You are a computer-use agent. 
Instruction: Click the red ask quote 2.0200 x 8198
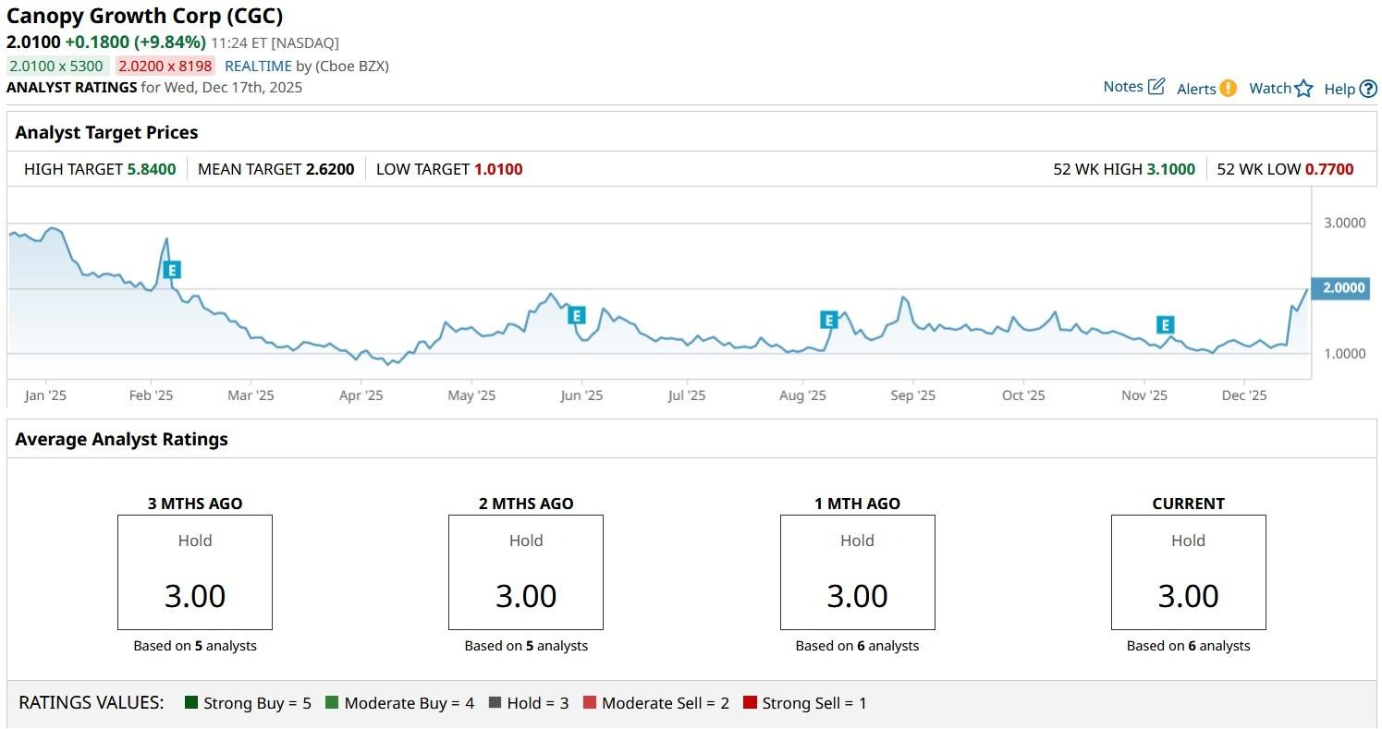coord(165,67)
